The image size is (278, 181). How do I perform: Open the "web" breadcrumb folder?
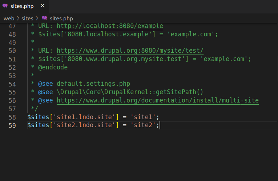pyautogui.click(x=9, y=18)
